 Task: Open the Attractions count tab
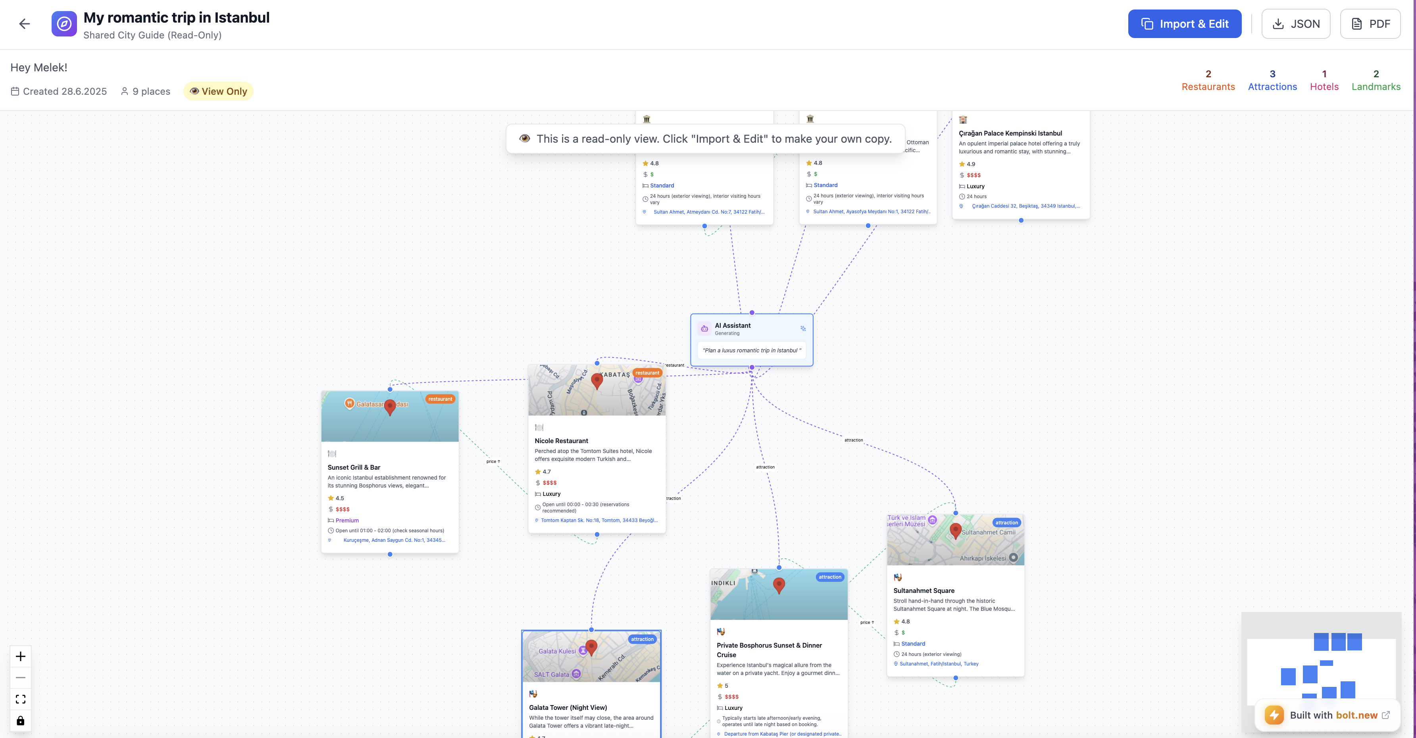[1272, 80]
